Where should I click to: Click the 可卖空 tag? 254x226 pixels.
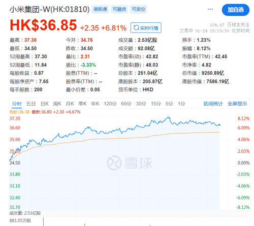[x=138, y=9]
